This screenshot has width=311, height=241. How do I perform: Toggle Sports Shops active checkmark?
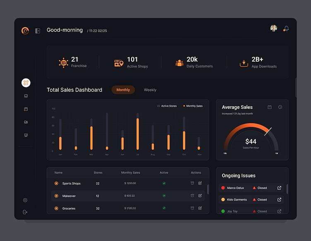point(164,183)
